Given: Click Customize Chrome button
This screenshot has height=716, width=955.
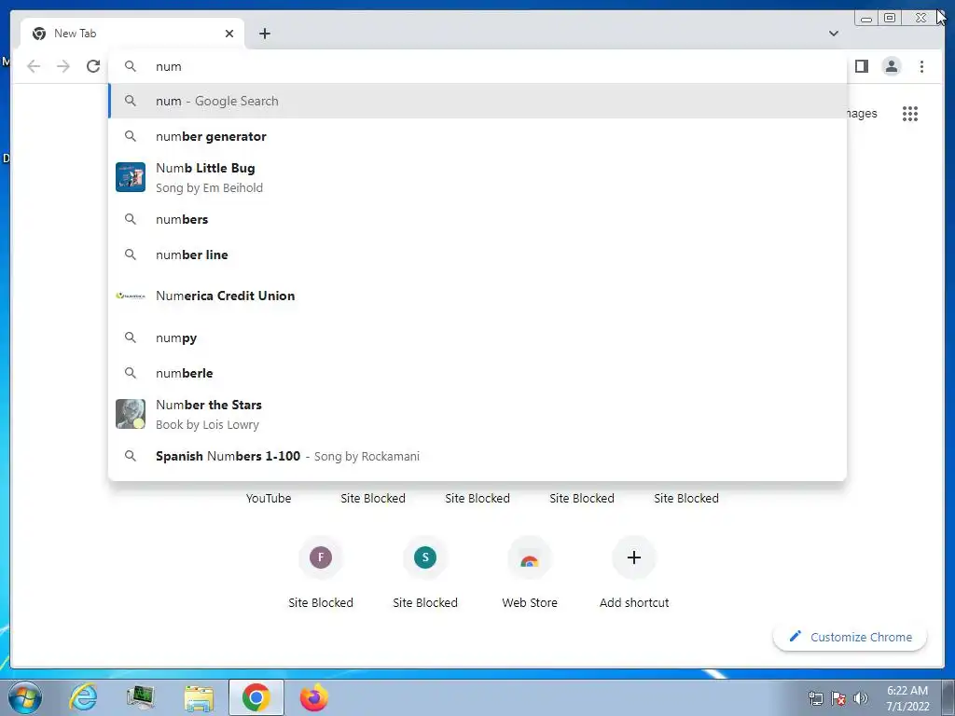Looking at the screenshot, I should click(851, 637).
